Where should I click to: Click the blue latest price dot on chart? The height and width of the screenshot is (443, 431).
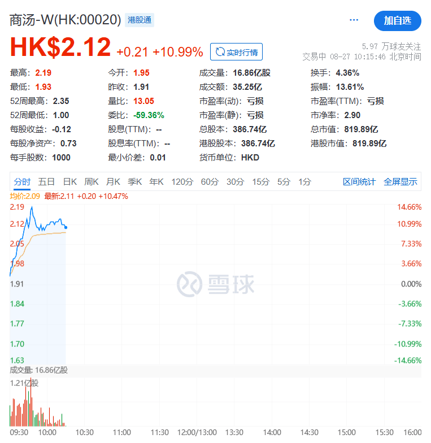pyautogui.click(x=66, y=227)
